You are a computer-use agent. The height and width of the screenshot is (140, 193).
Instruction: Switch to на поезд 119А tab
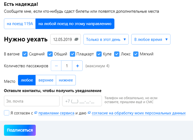(20, 24)
